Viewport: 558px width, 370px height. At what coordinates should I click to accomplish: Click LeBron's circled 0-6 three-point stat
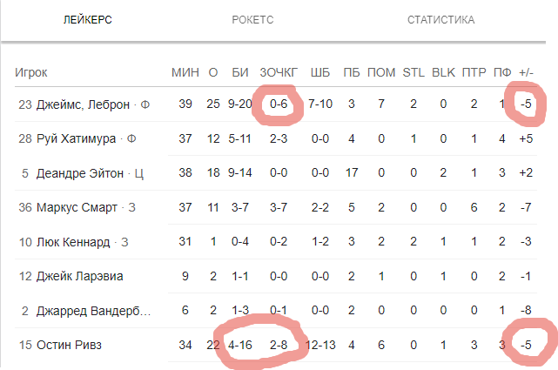(279, 104)
